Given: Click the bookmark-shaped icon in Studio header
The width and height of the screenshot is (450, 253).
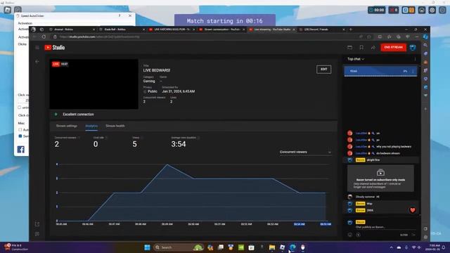Looking at the screenshot, I should click(361, 48).
